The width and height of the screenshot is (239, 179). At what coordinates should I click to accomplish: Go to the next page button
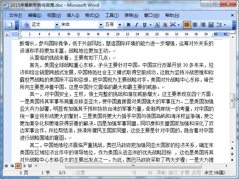pos(232,160)
